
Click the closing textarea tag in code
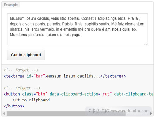click(113, 76)
